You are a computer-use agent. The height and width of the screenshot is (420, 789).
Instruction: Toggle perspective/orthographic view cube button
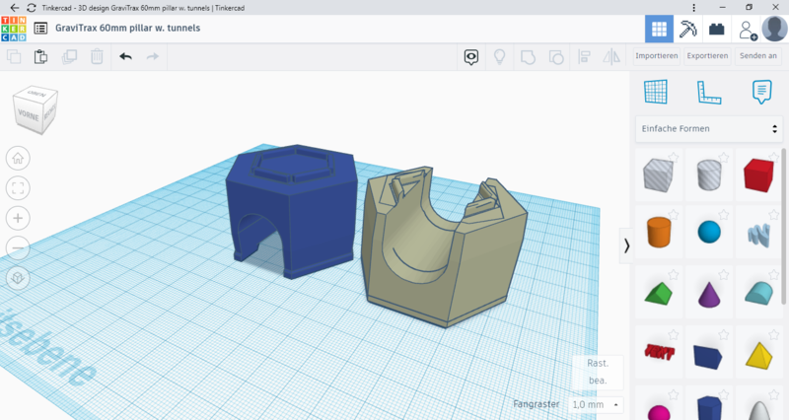18,278
